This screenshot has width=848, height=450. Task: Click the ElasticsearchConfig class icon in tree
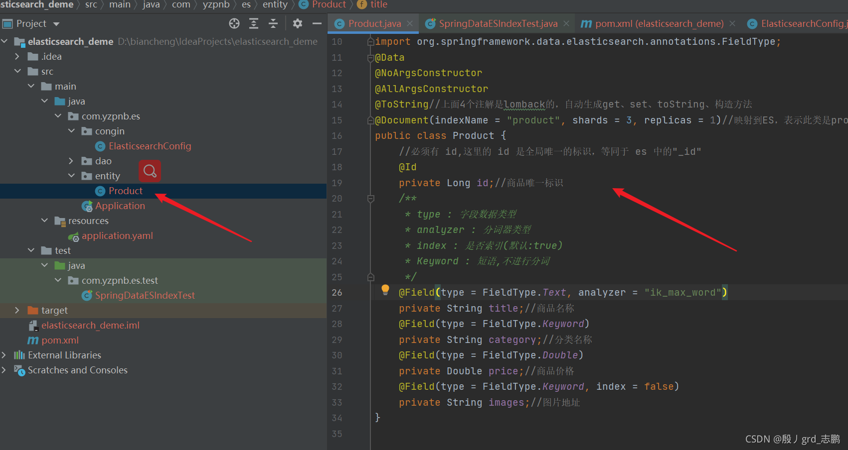pyautogui.click(x=100, y=146)
